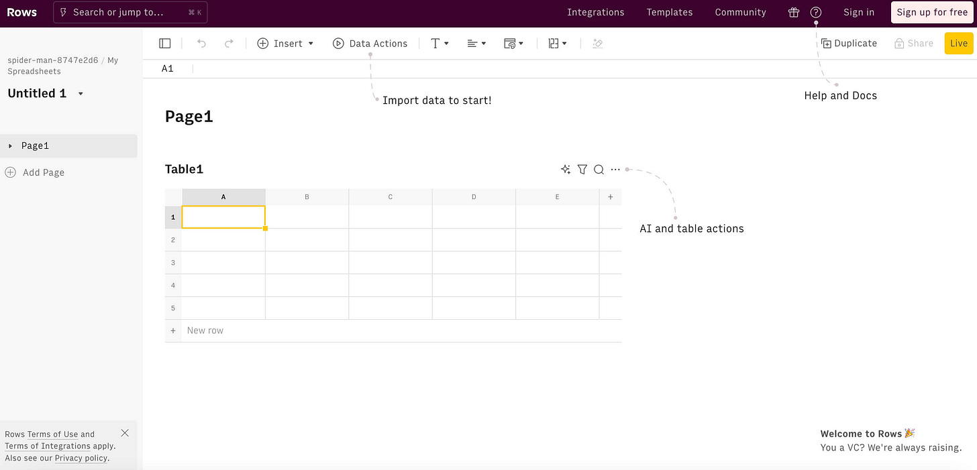This screenshot has width=977, height=470.
Task: Click Sign in
Action: point(859,12)
